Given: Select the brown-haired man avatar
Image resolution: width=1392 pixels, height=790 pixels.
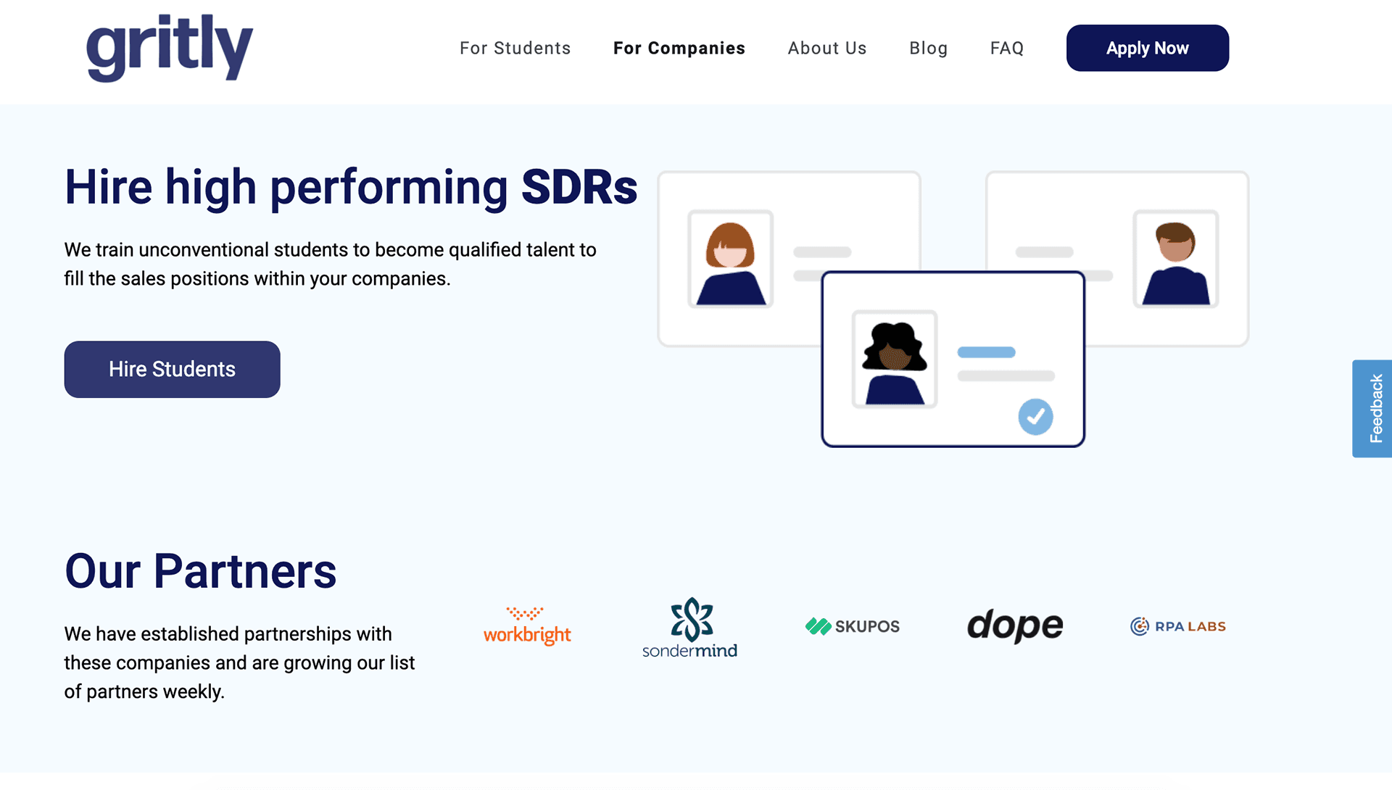Looking at the screenshot, I should (1175, 259).
